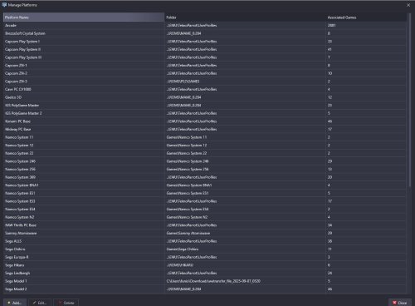Select the Capcom Play System I row

coord(204,42)
